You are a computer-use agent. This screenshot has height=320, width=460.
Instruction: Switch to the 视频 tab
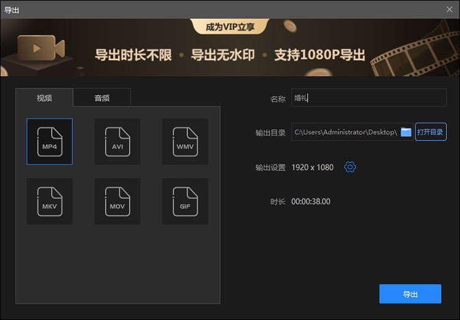click(x=44, y=97)
